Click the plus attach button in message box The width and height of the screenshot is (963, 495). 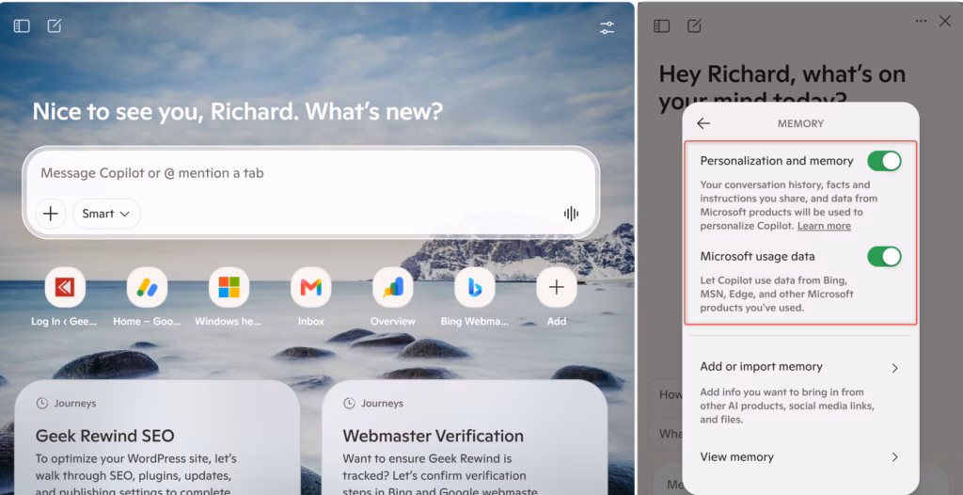[51, 214]
